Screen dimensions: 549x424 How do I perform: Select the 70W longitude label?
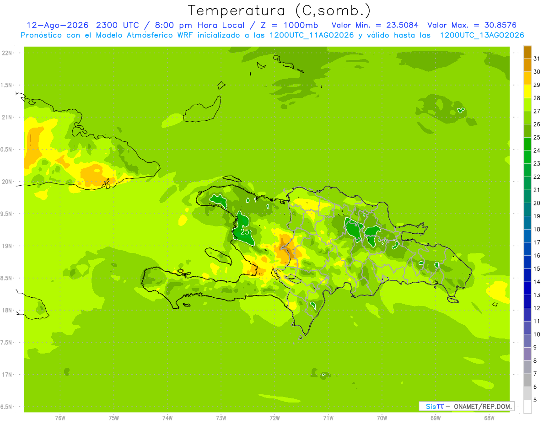pyautogui.click(x=382, y=418)
